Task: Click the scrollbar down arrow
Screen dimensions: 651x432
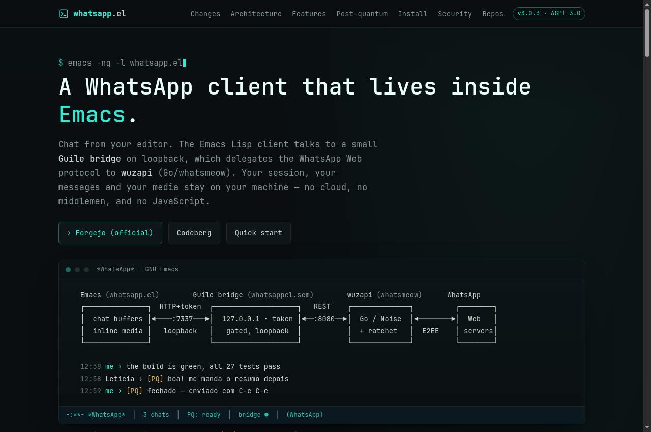Action: pyautogui.click(x=647, y=427)
